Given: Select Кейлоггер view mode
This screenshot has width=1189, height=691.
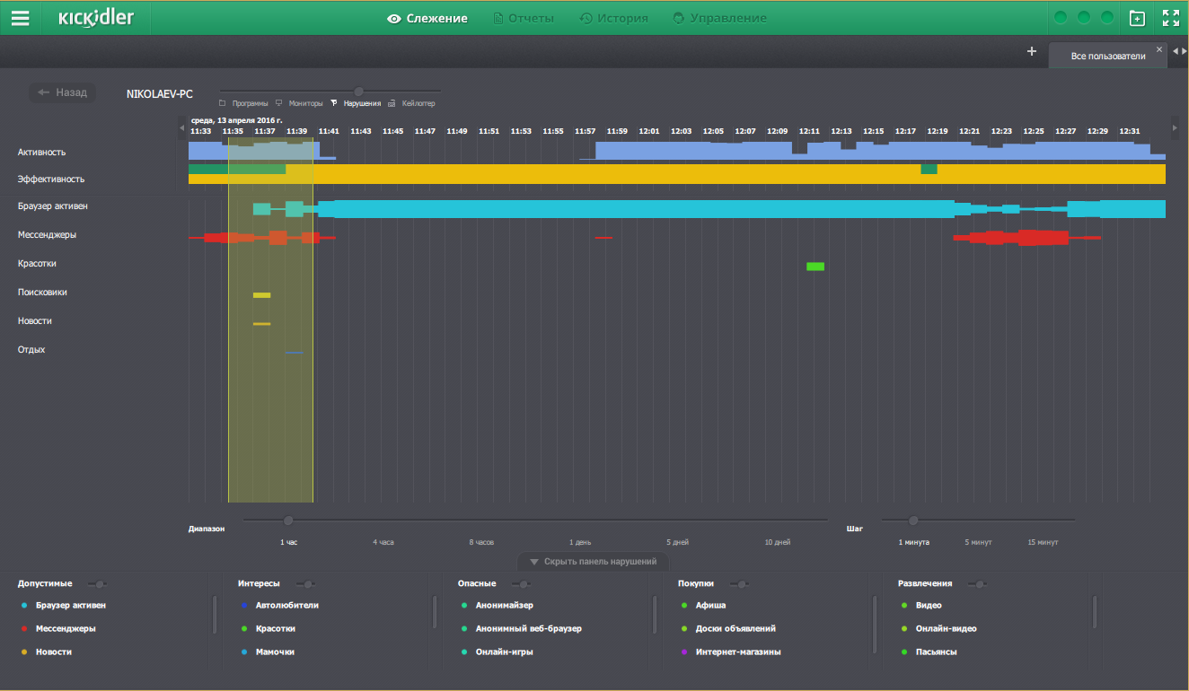Looking at the screenshot, I should [x=412, y=103].
